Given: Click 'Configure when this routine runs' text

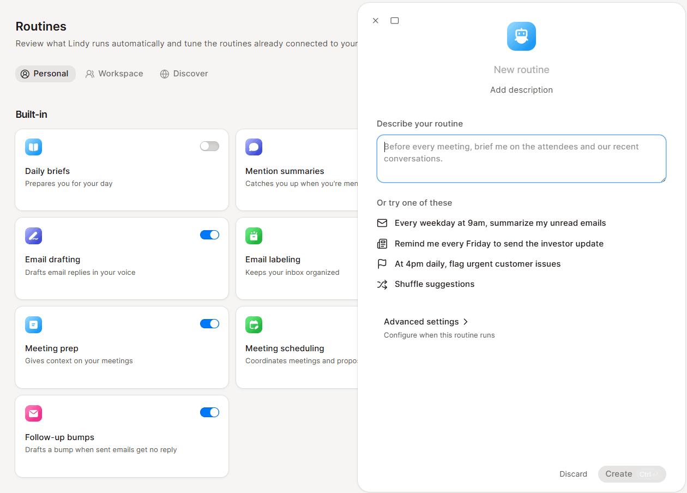Looking at the screenshot, I should pos(439,335).
